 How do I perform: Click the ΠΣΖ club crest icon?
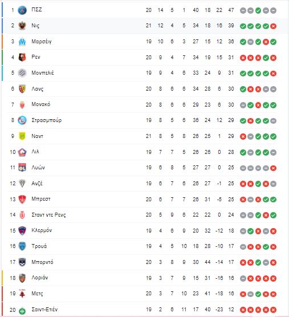click(22, 10)
